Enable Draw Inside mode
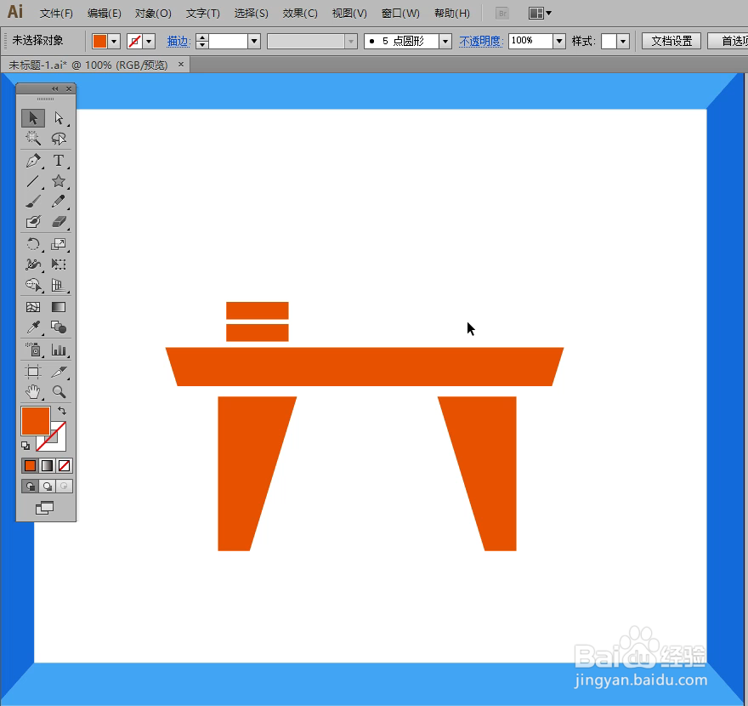Viewport: 748px width, 706px height. (x=64, y=487)
